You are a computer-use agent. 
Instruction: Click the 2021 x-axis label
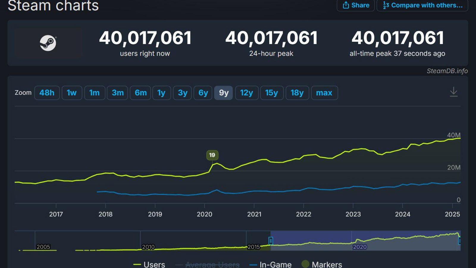[x=254, y=214]
